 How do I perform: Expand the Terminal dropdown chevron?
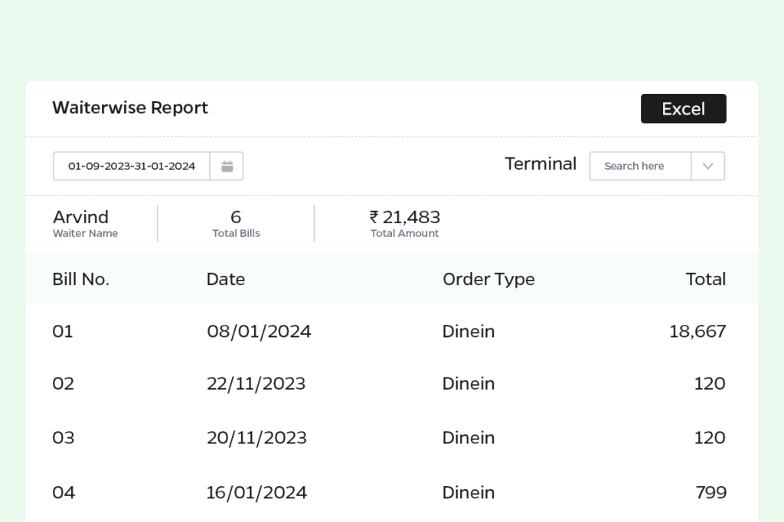[707, 166]
